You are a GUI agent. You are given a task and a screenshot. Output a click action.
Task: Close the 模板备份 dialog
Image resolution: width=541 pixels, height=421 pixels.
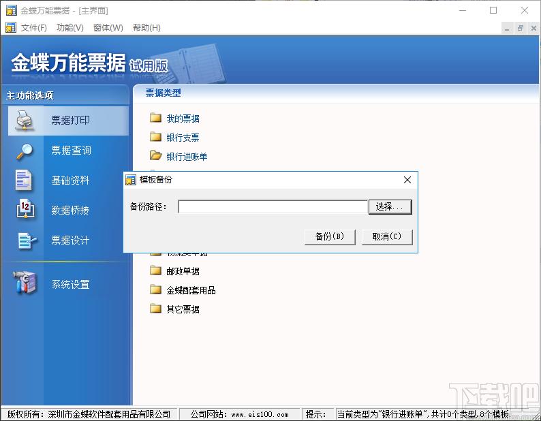pos(407,180)
